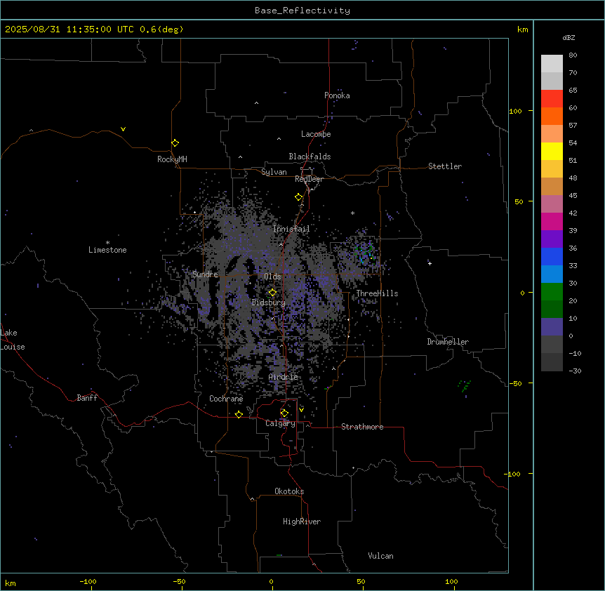
Task: Pick the red 65–60 dBZ legend swatch
Action: pyautogui.click(x=552, y=99)
